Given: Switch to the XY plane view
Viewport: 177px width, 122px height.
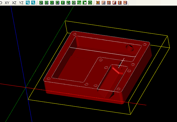Looking at the screenshot, I should click(7, 3).
